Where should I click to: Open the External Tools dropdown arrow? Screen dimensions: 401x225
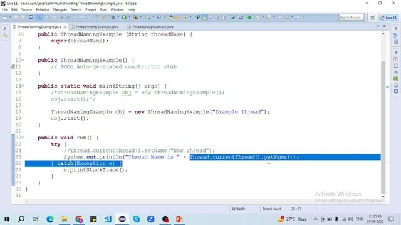coord(140,17)
